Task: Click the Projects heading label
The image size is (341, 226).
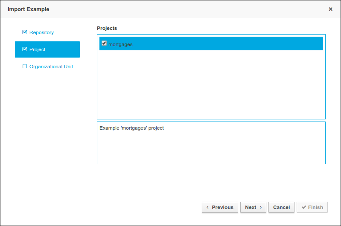Action: 107,28
